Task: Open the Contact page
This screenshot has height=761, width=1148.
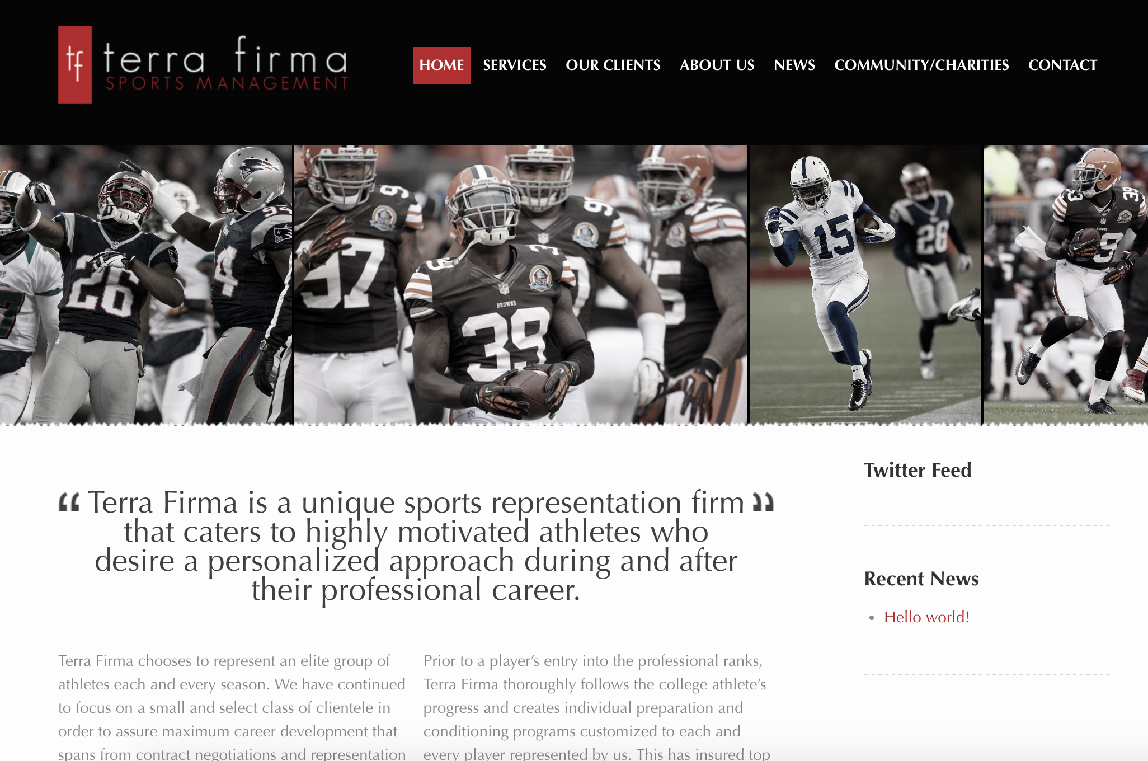Action: coord(1062,65)
